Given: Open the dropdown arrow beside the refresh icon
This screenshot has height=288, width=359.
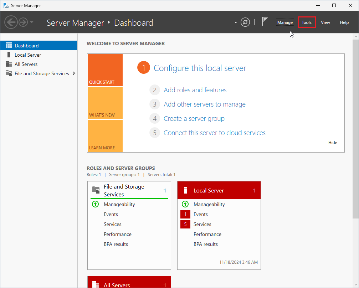Looking at the screenshot, I should [x=235, y=22].
